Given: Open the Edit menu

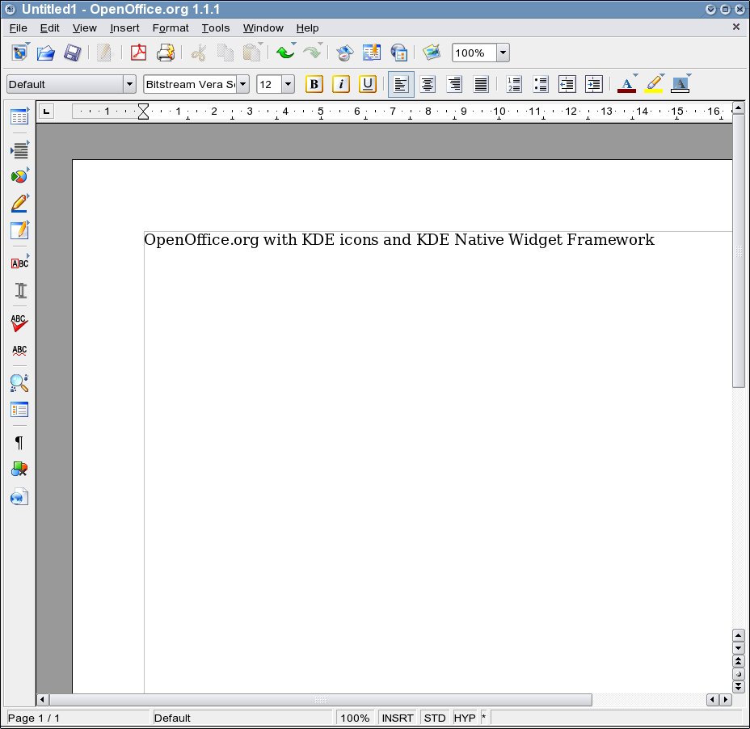Looking at the screenshot, I should pyautogui.click(x=50, y=28).
